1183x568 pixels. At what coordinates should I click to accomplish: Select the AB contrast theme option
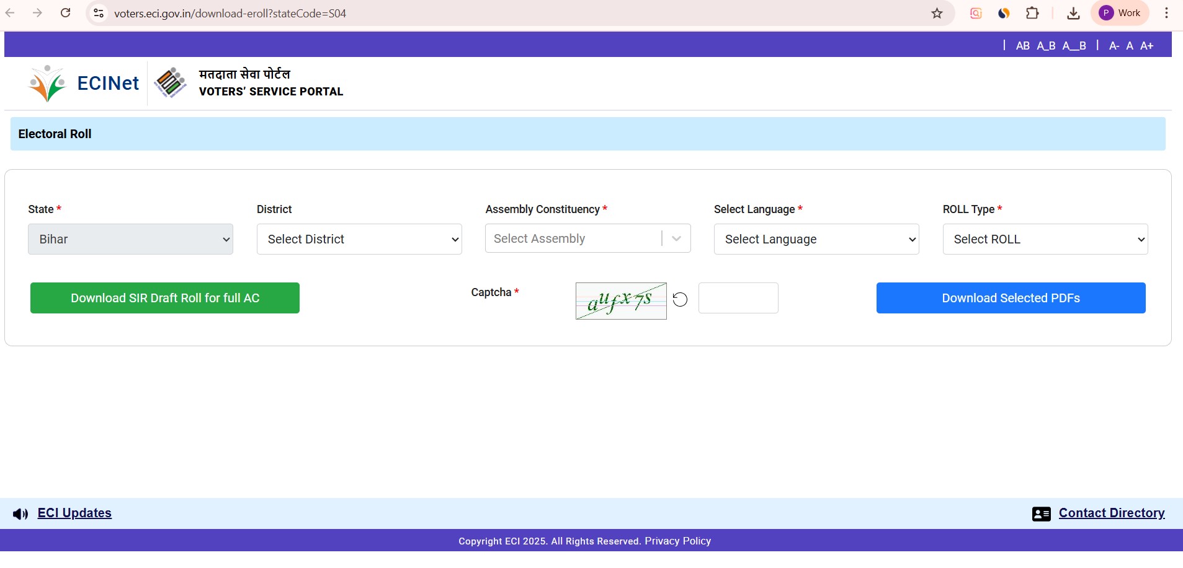1022,46
